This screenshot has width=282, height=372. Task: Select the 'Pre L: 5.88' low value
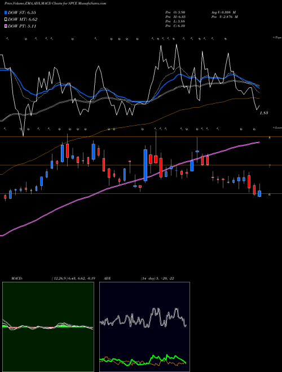pos(175,21)
